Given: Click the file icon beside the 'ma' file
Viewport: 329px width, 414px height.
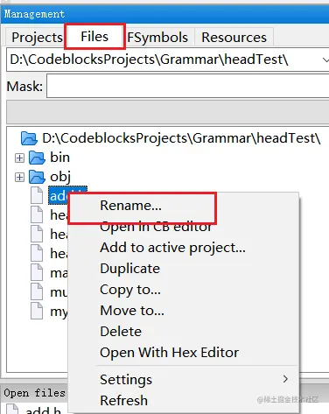Looking at the screenshot, I should click(x=37, y=272).
